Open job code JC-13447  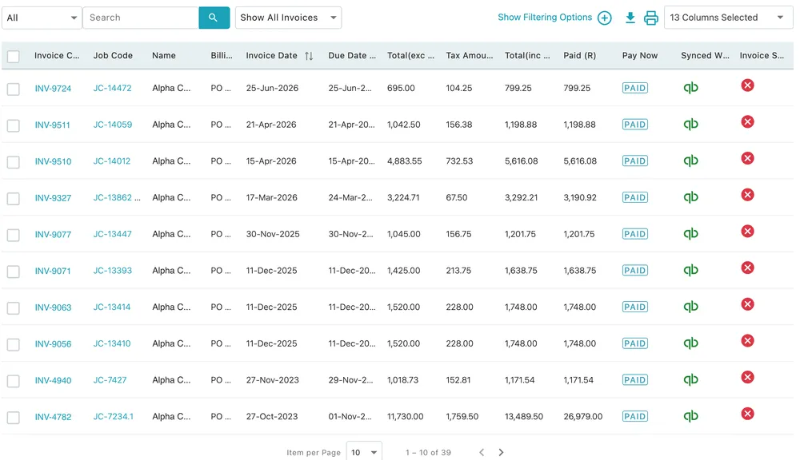(112, 234)
